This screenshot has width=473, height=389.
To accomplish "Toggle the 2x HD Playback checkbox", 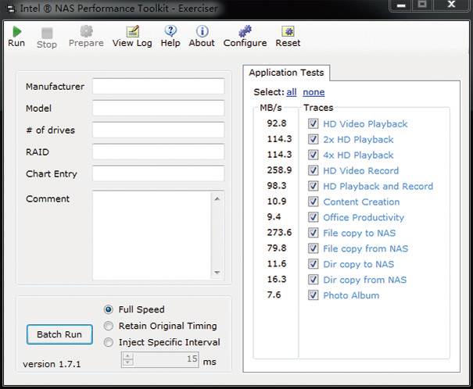I will click(313, 139).
